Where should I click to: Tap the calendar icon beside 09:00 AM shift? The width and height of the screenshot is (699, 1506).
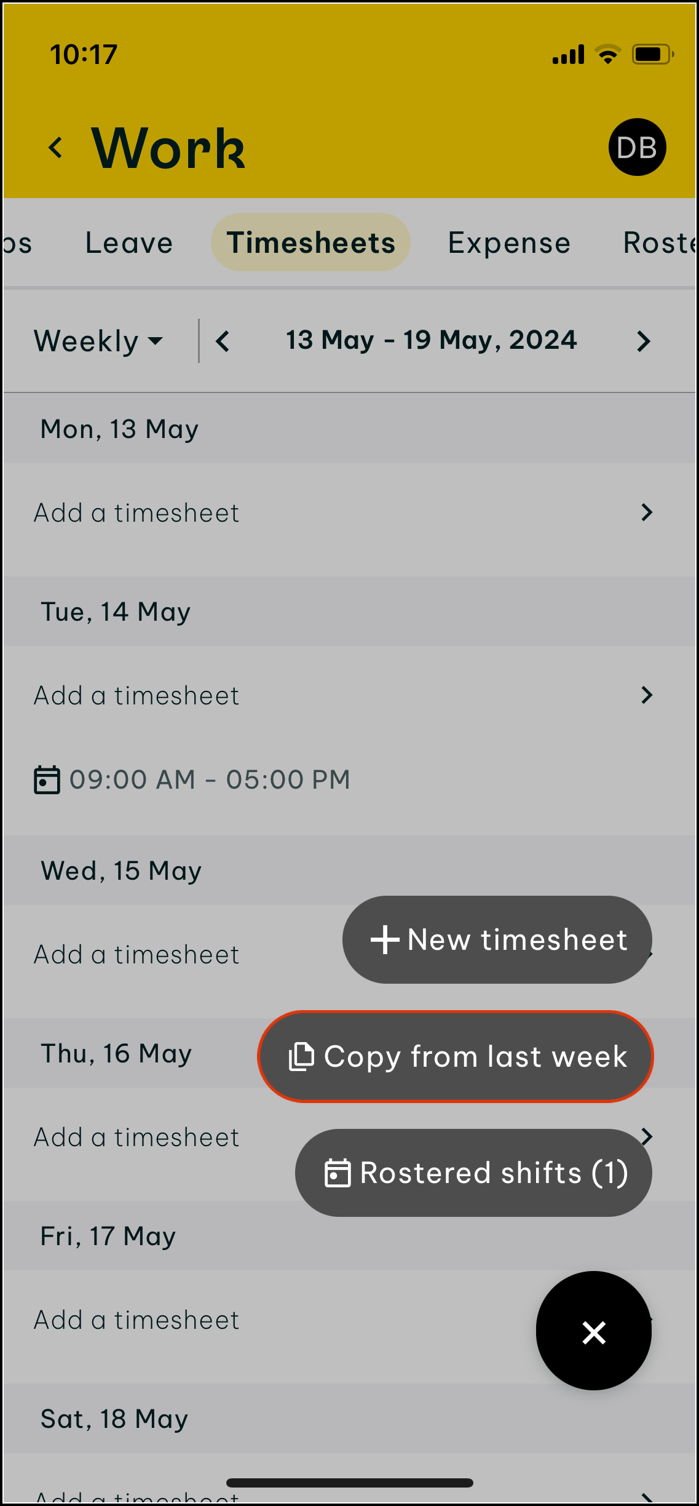[47, 780]
